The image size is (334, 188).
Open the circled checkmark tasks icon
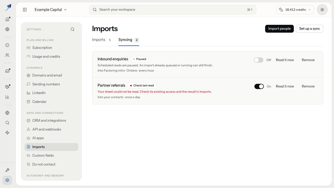click(7, 45)
